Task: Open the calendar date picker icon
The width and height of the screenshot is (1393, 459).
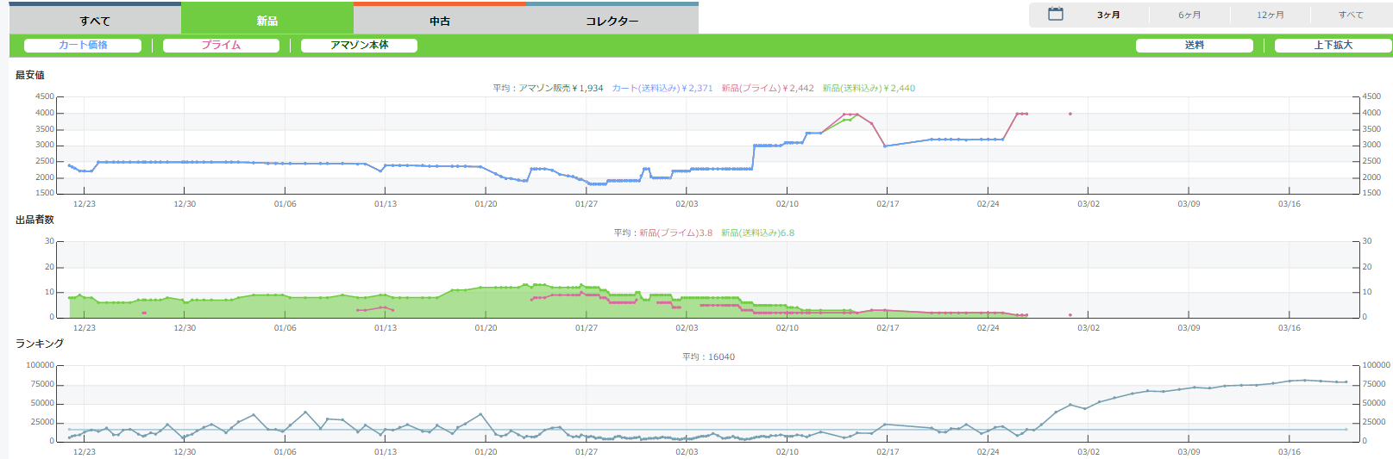Action: point(1055,15)
